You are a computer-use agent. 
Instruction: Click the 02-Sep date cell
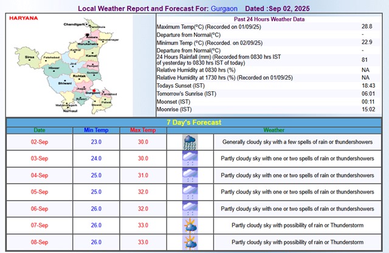click(40, 142)
